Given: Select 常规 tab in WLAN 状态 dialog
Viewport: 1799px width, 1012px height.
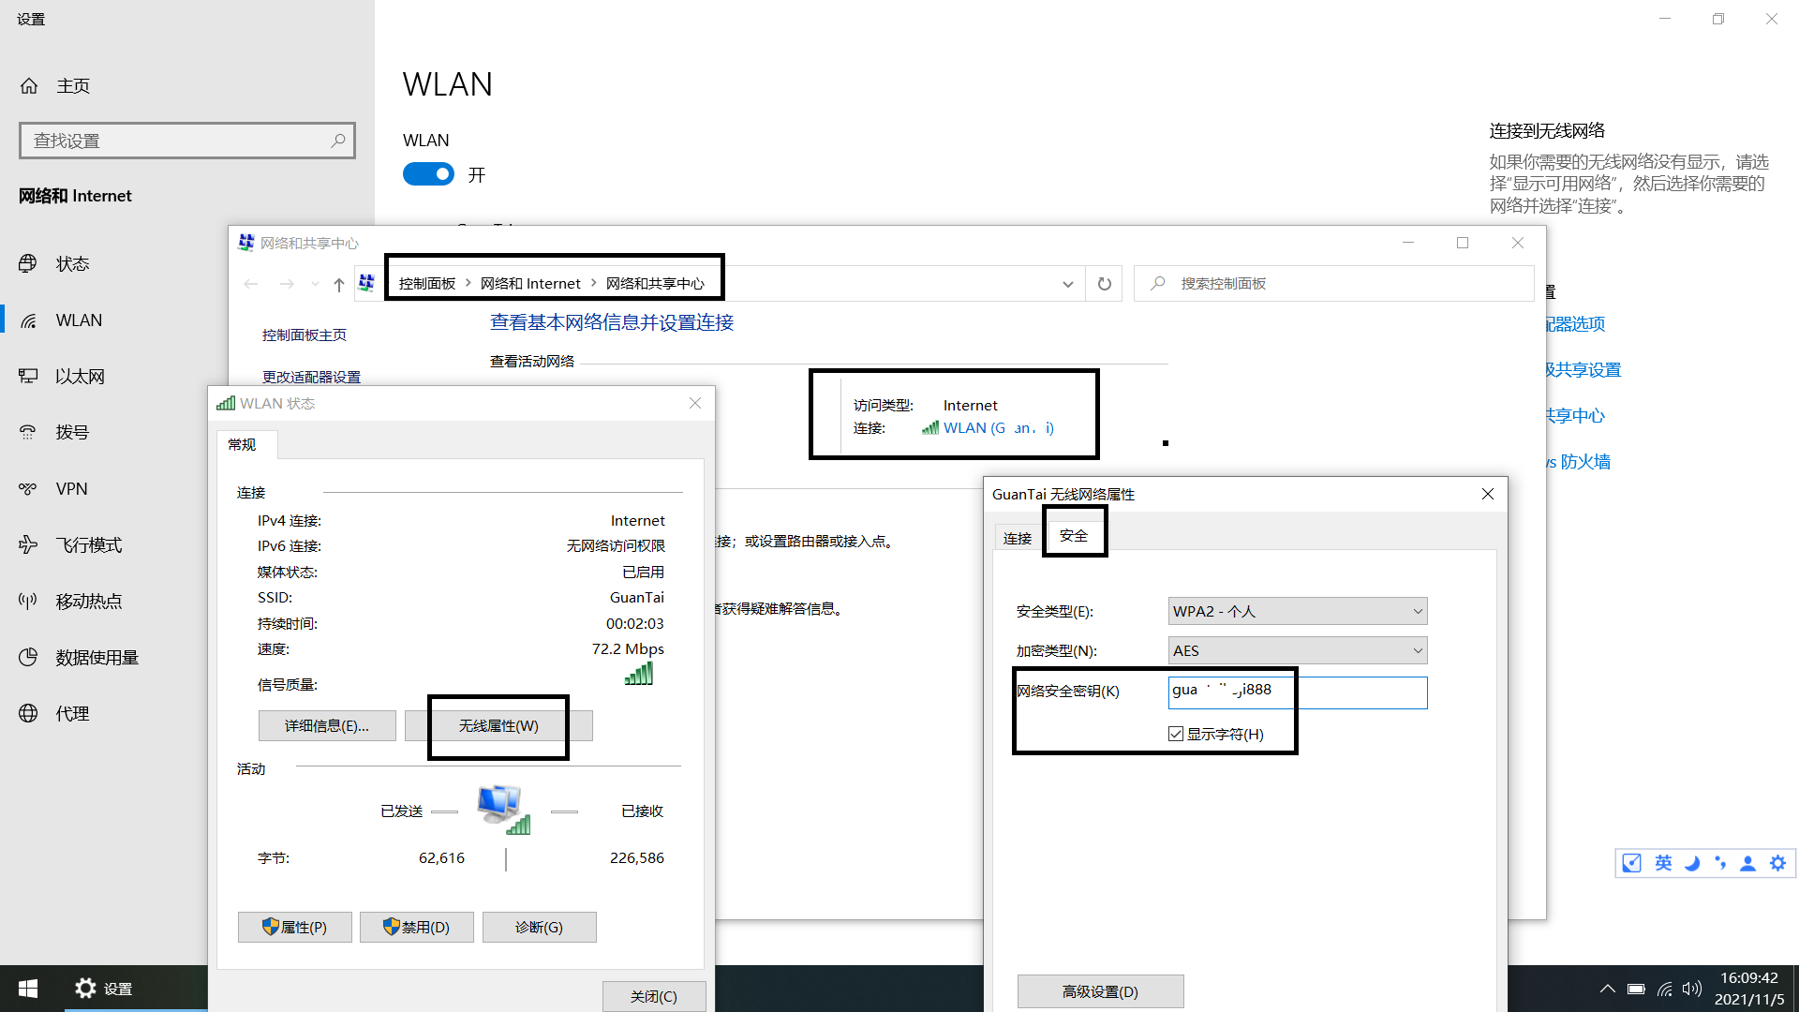Looking at the screenshot, I should [242, 444].
